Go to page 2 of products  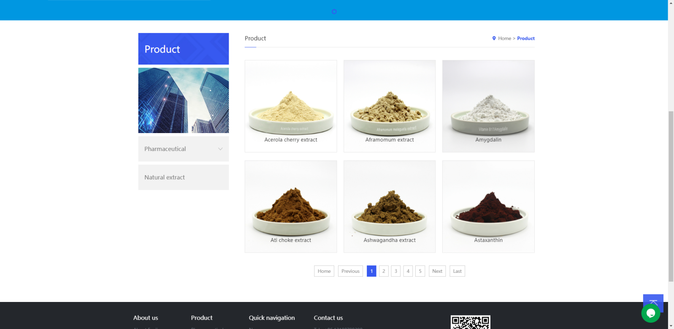pos(384,271)
